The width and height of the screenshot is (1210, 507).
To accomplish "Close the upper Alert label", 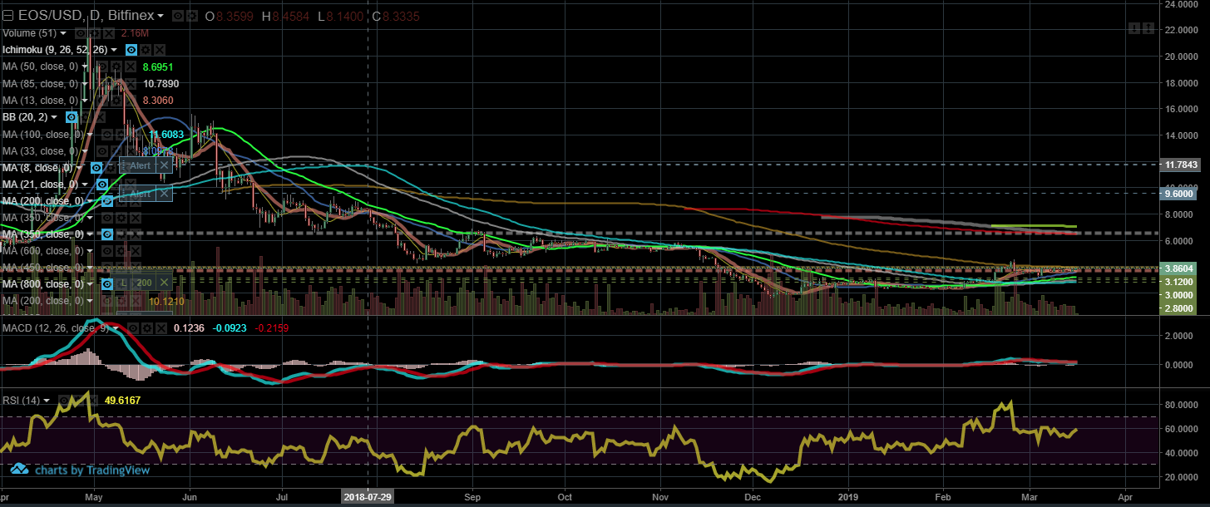I will pyautogui.click(x=164, y=165).
